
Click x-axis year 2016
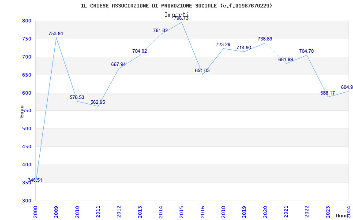tap(203, 212)
